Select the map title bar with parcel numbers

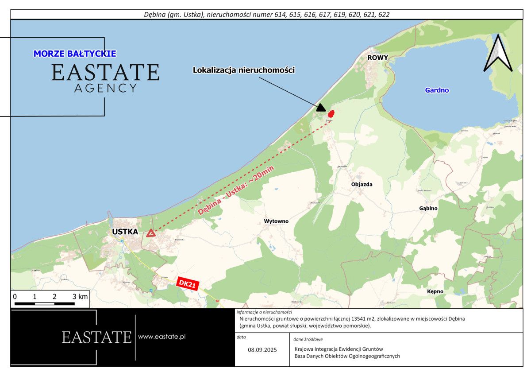tap(265, 14)
